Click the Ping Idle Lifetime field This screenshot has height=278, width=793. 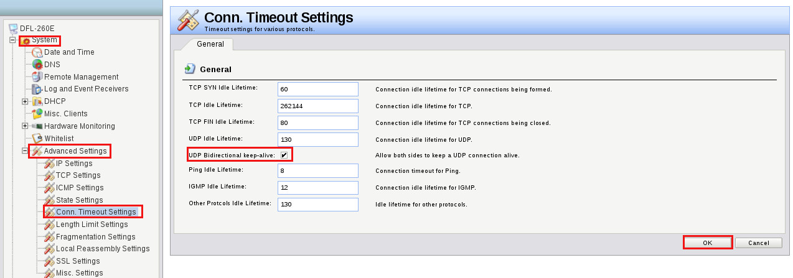click(x=317, y=170)
